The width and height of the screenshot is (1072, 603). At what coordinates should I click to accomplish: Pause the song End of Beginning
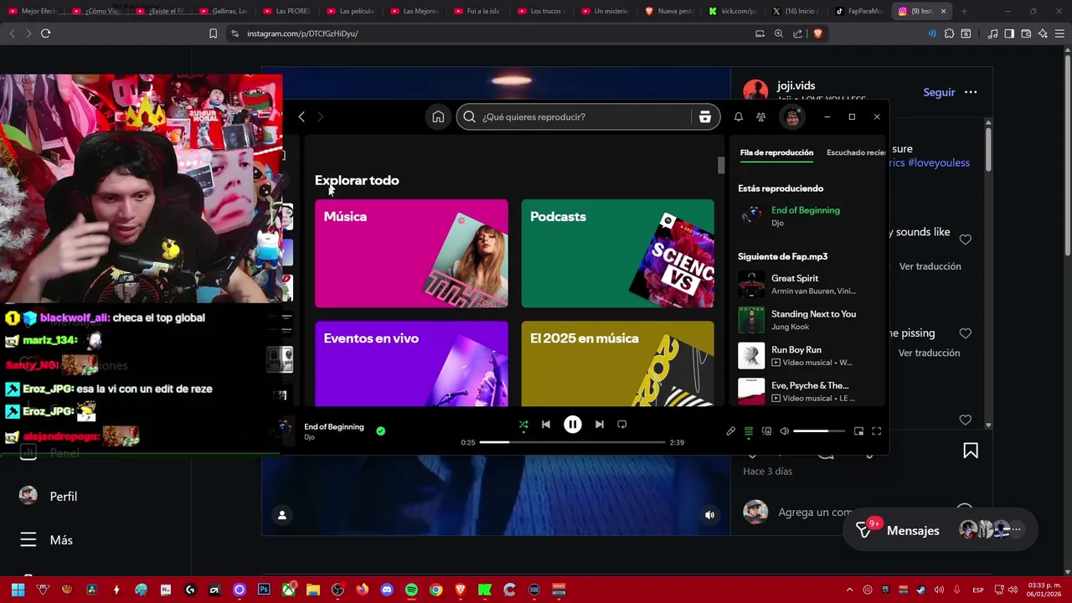pyautogui.click(x=573, y=425)
